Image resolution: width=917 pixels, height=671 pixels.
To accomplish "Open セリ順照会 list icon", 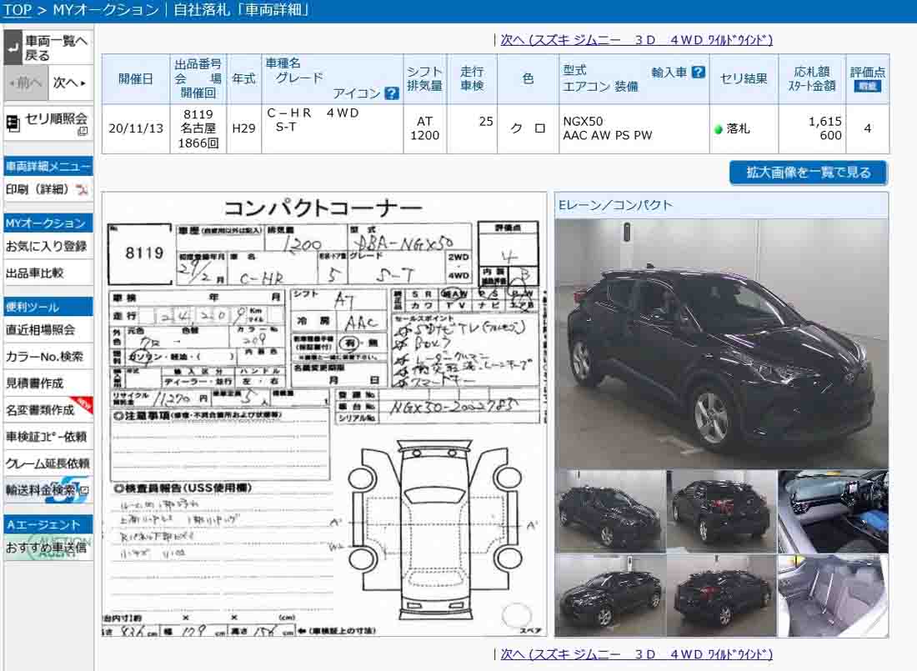I will pos(13,123).
